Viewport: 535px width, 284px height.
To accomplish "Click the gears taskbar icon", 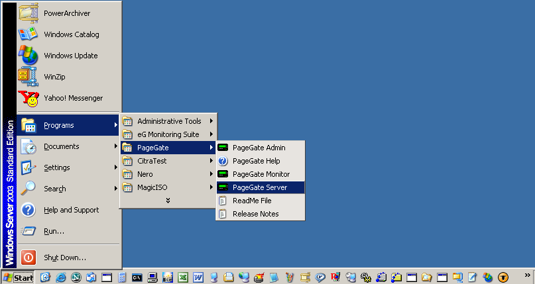I will click(366, 277).
